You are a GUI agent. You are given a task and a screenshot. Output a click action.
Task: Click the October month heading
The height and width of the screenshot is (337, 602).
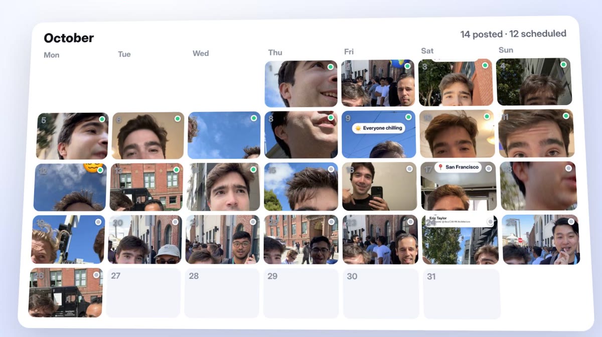pos(69,38)
